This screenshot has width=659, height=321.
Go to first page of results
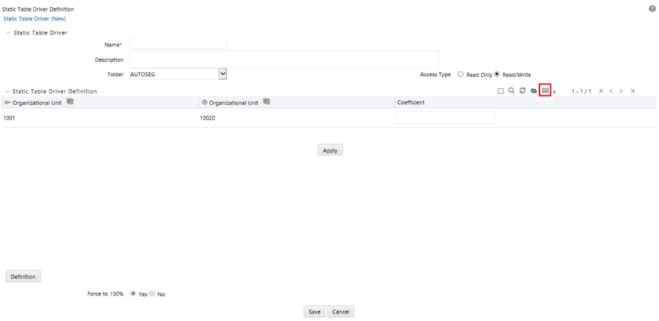tap(601, 91)
